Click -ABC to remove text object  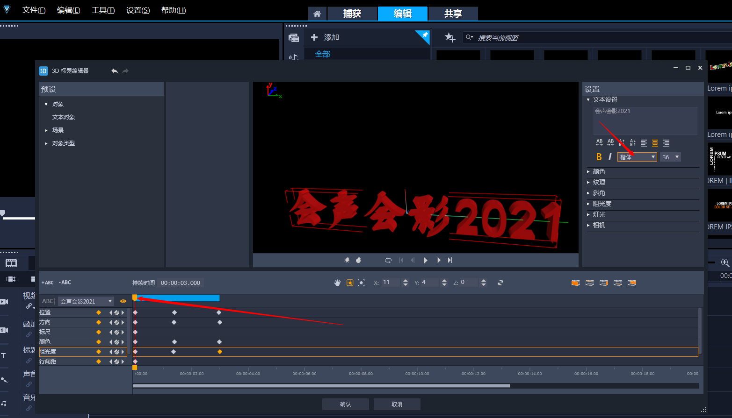[65, 283]
